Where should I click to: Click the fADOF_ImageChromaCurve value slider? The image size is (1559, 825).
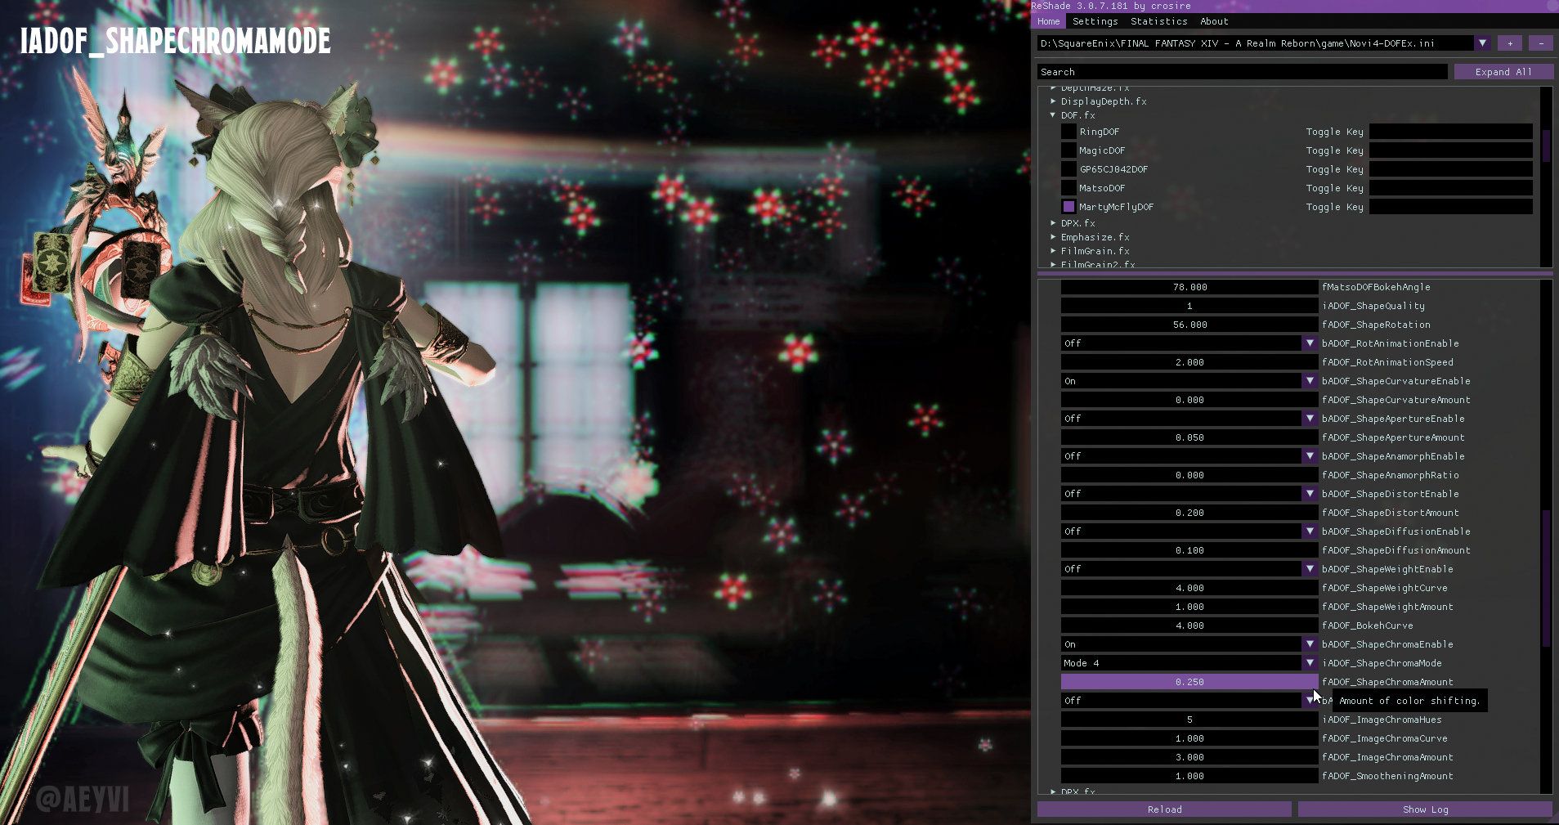coord(1189,738)
